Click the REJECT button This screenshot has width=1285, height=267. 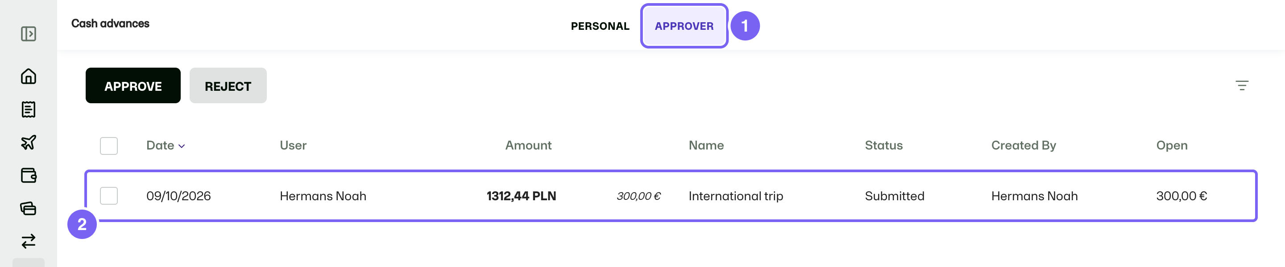[228, 85]
